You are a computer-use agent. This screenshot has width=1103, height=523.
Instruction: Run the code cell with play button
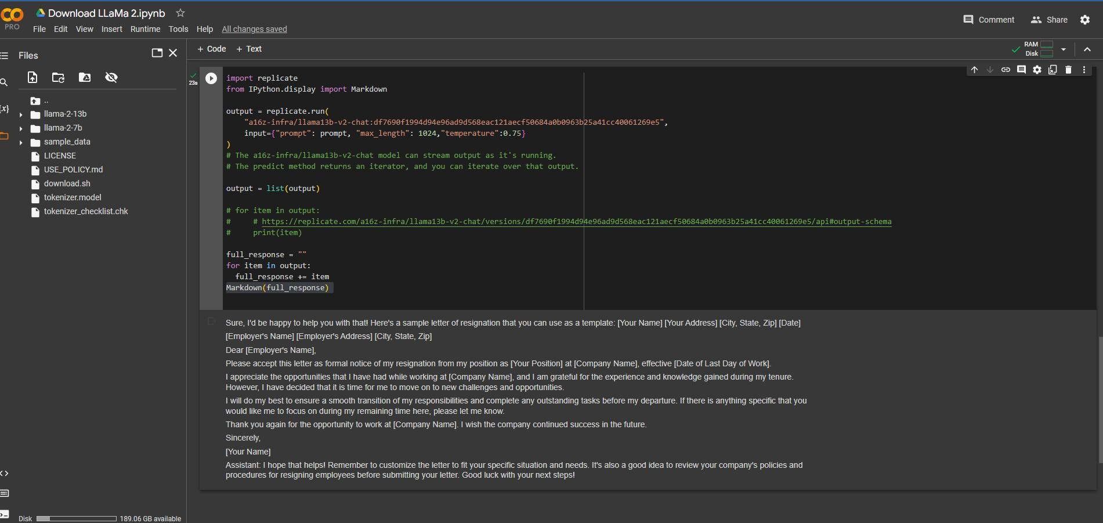(x=211, y=78)
